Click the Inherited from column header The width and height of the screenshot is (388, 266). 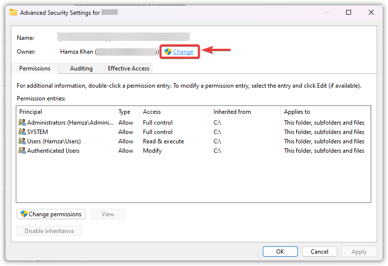point(232,112)
